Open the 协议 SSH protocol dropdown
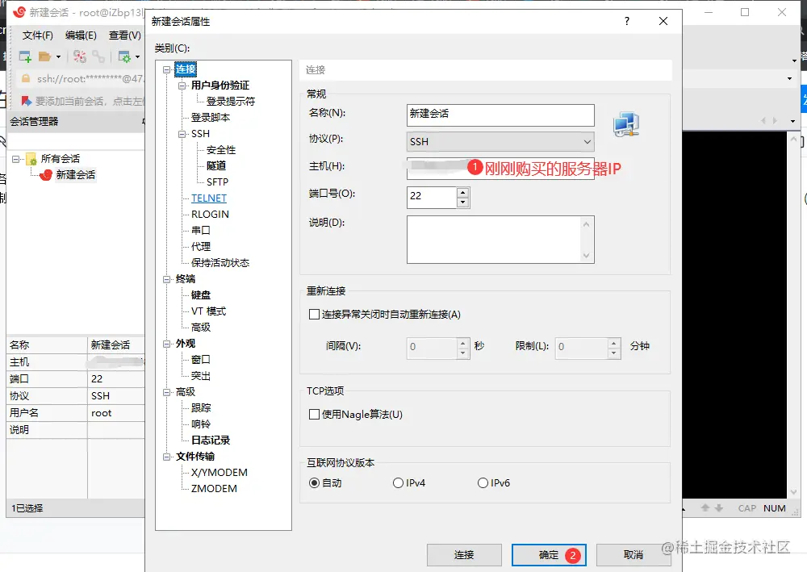Image resolution: width=807 pixels, height=572 pixels. coord(500,141)
